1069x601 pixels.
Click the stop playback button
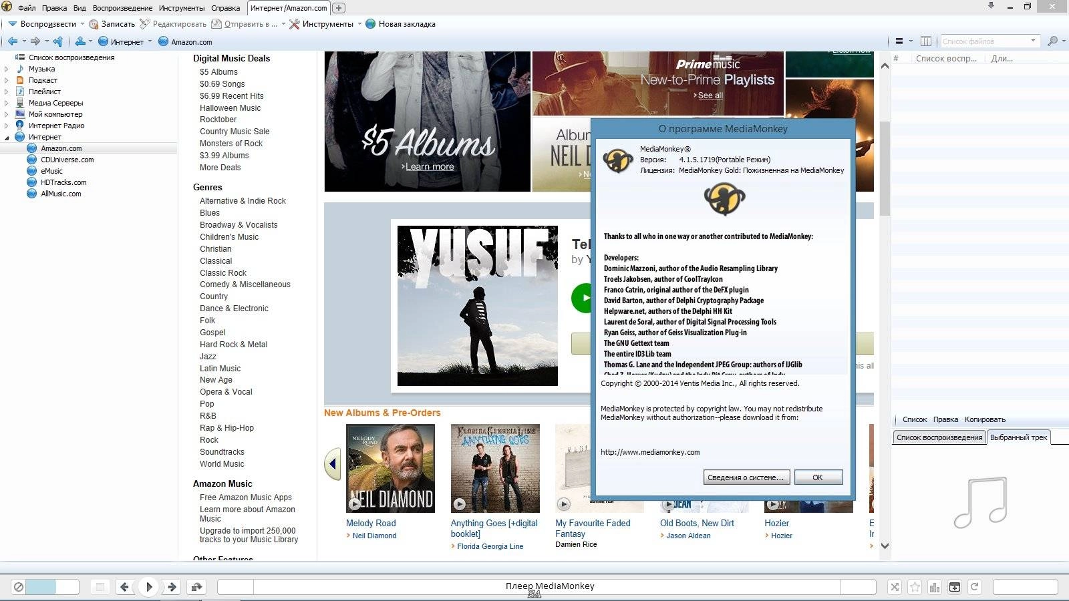[100, 587]
